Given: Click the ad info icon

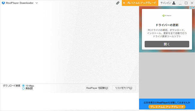Looking at the screenshot, I should pyautogui.click(x=190, y=8).
